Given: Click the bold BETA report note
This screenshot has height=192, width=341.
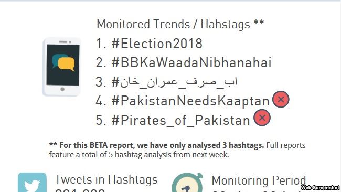Looking at the screenshot, I should pos(156,145).
